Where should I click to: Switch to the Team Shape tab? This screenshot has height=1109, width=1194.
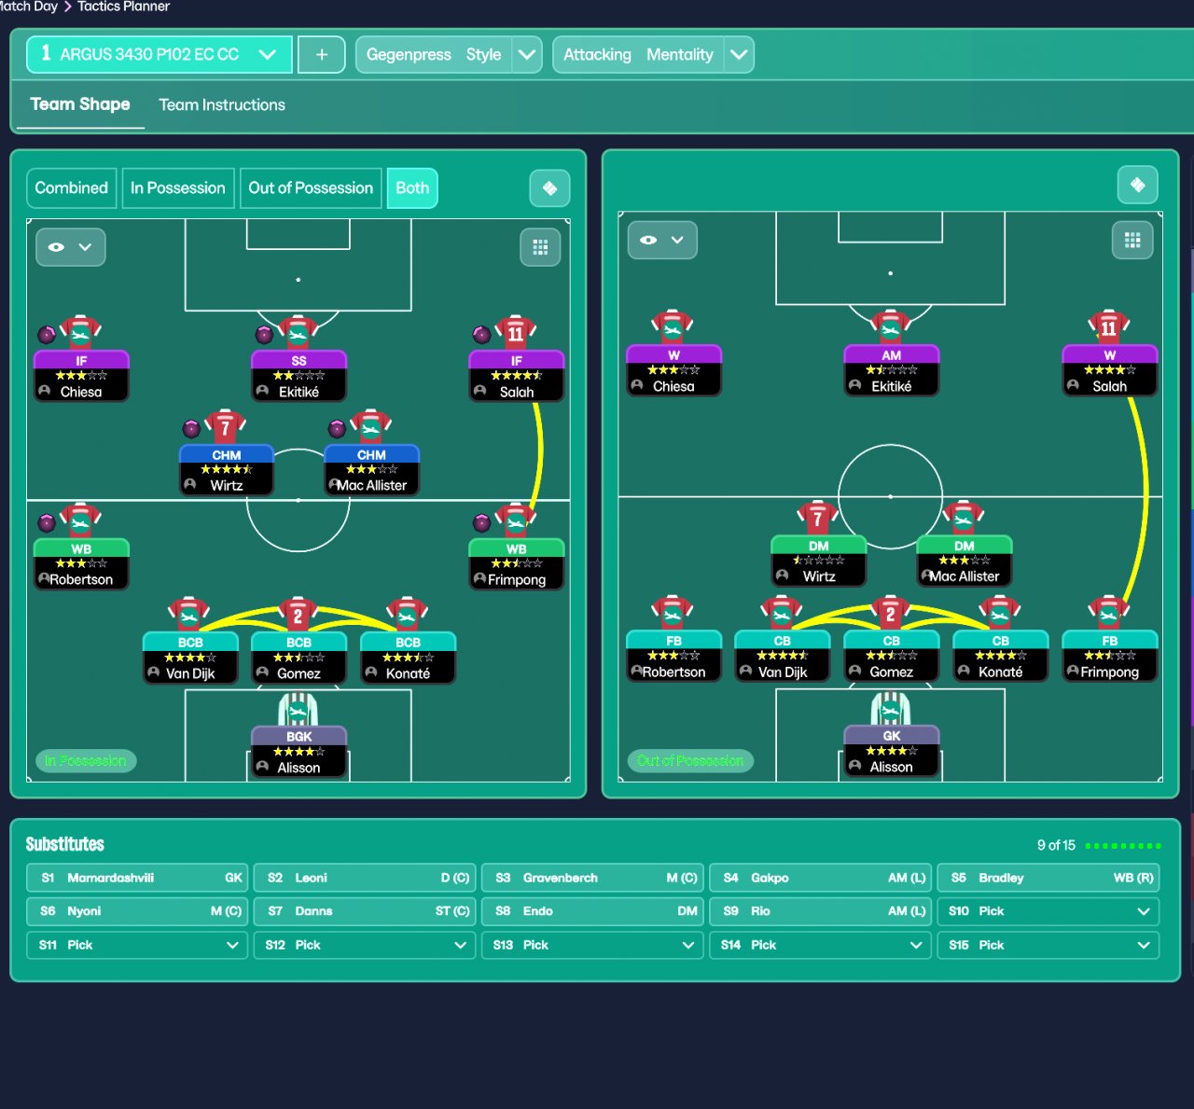pyautogui.click(x=80, y=104)
